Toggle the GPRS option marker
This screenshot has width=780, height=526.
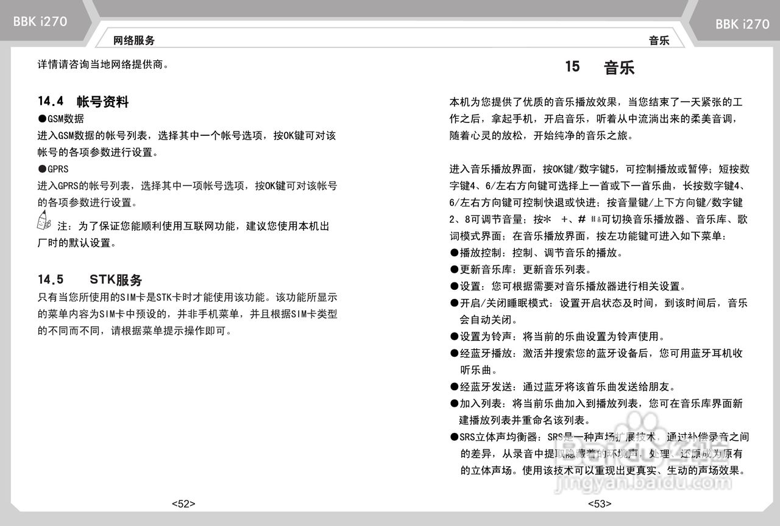[41, 169]
